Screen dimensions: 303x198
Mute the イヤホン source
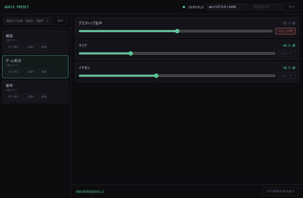point(286,75)
